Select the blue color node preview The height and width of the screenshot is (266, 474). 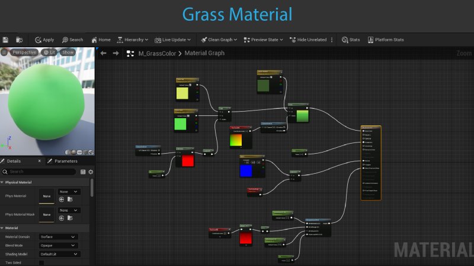(246, 170)
